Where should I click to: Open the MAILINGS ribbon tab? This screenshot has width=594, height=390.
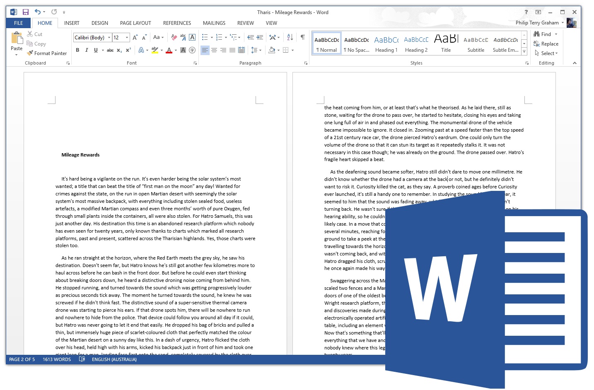(x=214, y=23)
